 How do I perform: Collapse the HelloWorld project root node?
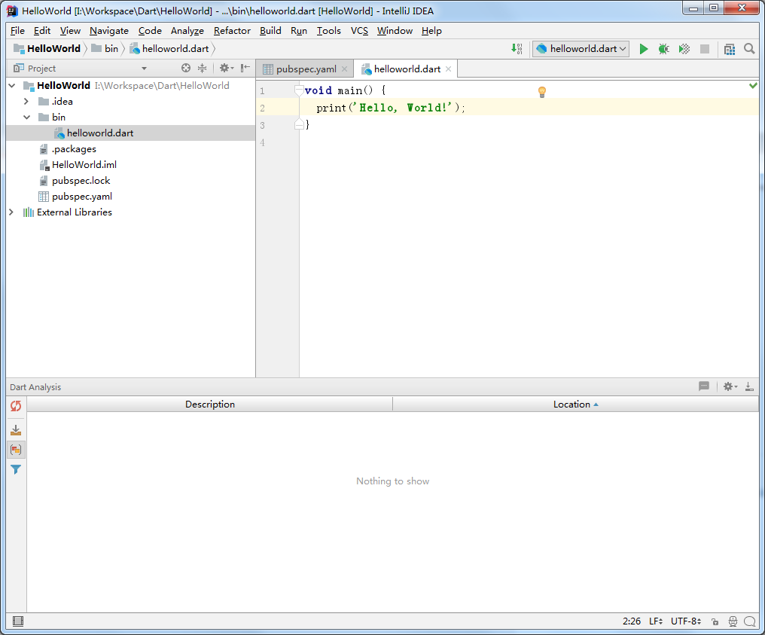12,85
